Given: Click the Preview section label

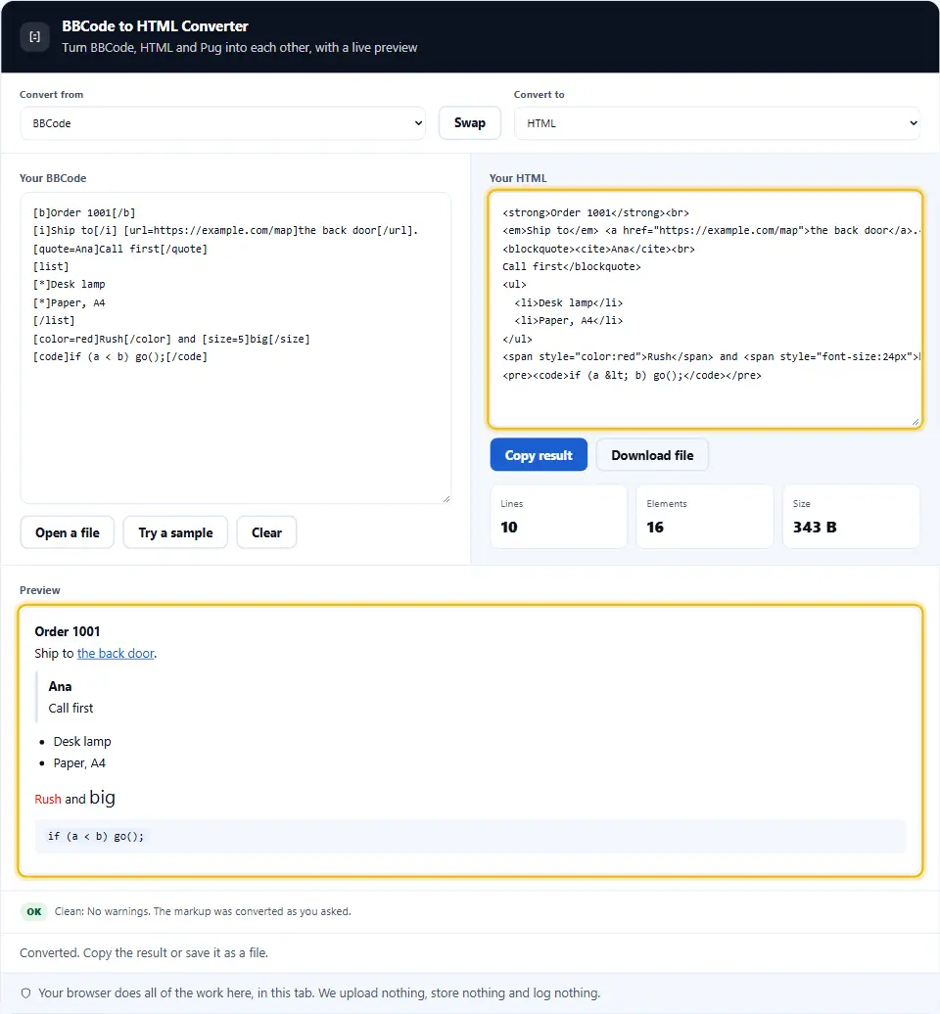Looking at the screenshot, I should tap(39, 590).
